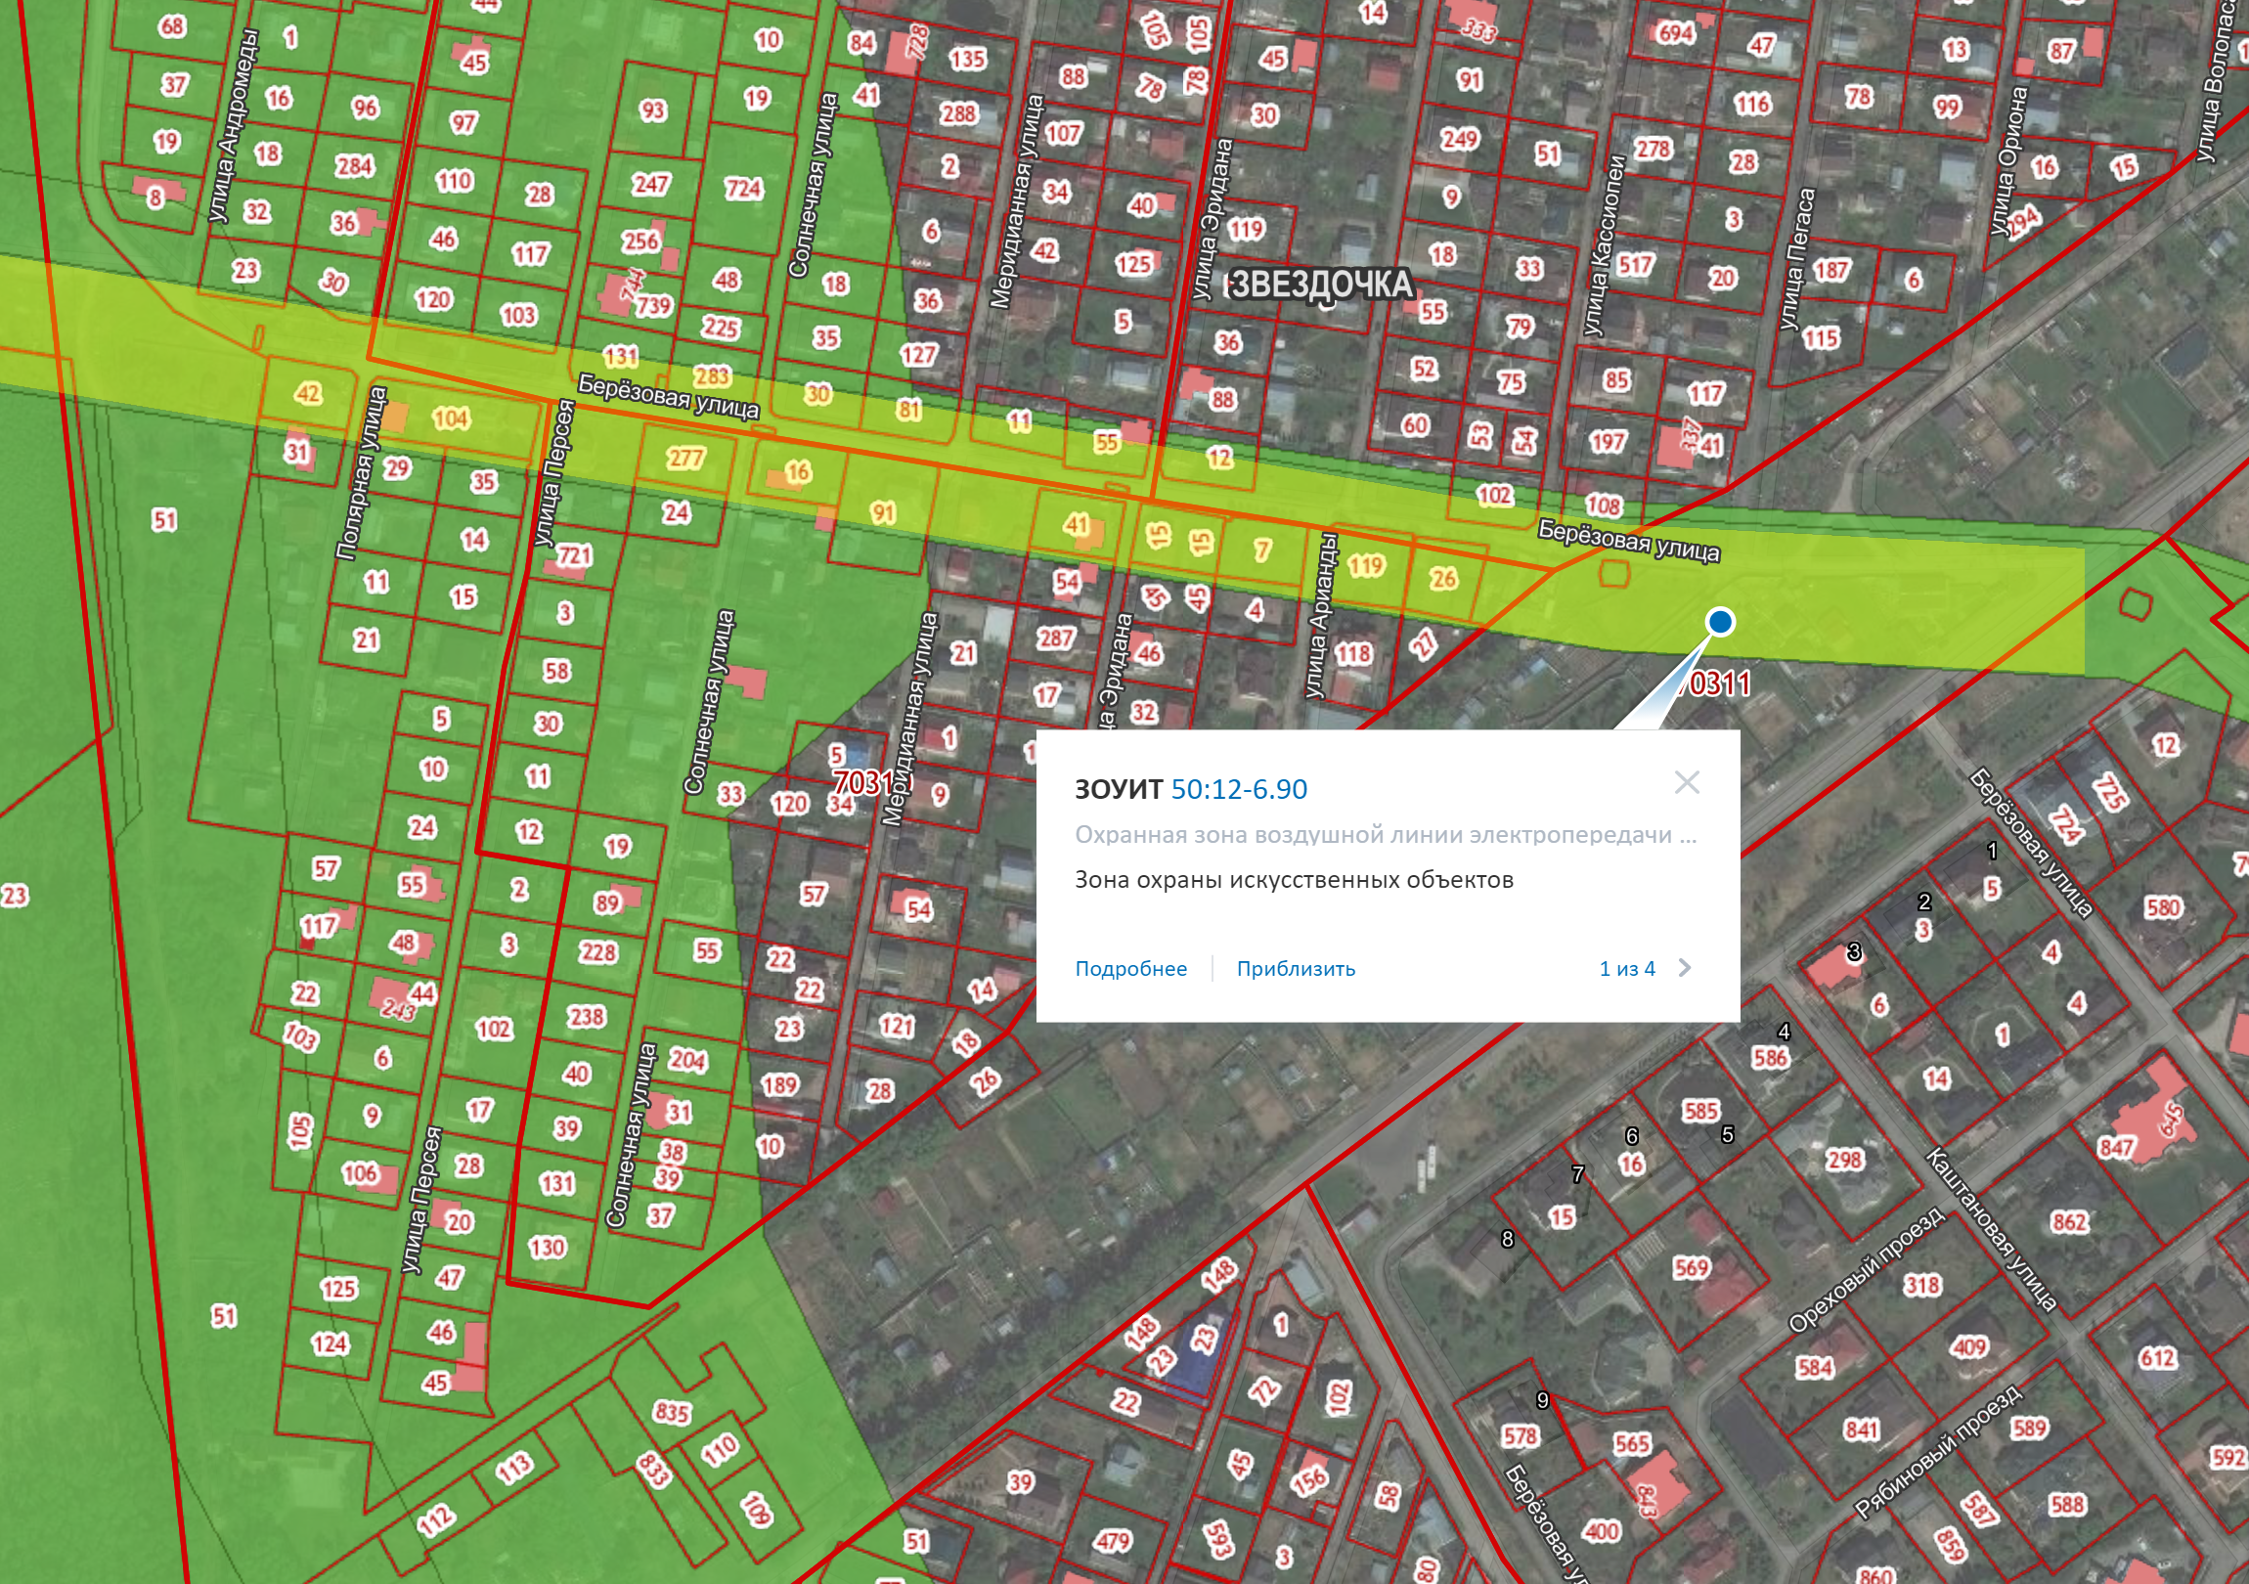2249x1584 pixels.
Task: Select parcel number 833
Action: [x=653, y=1471]
